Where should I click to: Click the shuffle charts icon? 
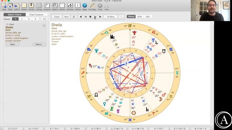coord(44,19)
